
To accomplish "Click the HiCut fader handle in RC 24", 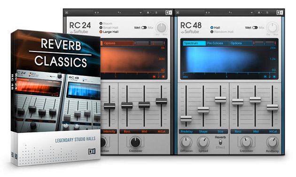I will [x=162, y=101].
